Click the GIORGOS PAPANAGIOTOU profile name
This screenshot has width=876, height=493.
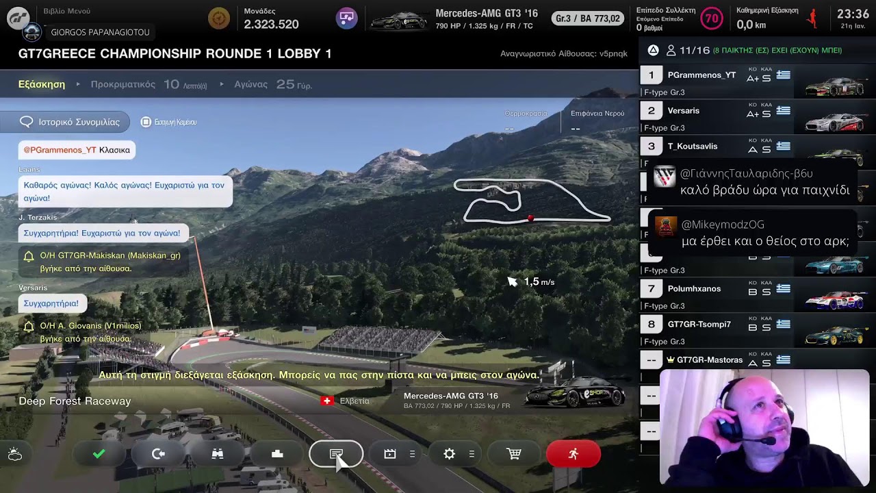100,32
